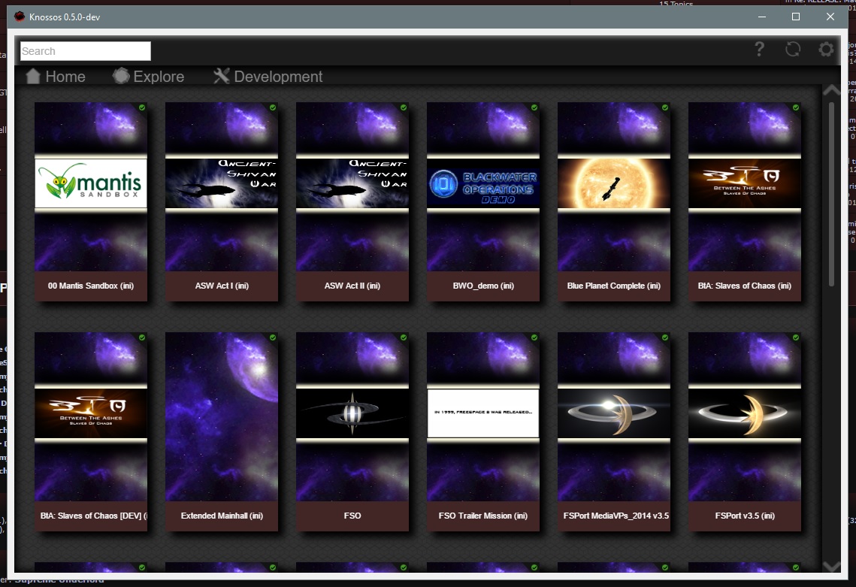
Task: Click green badge on BtA: Slaves of Chaos [DEV]
Action: point(142,337)
